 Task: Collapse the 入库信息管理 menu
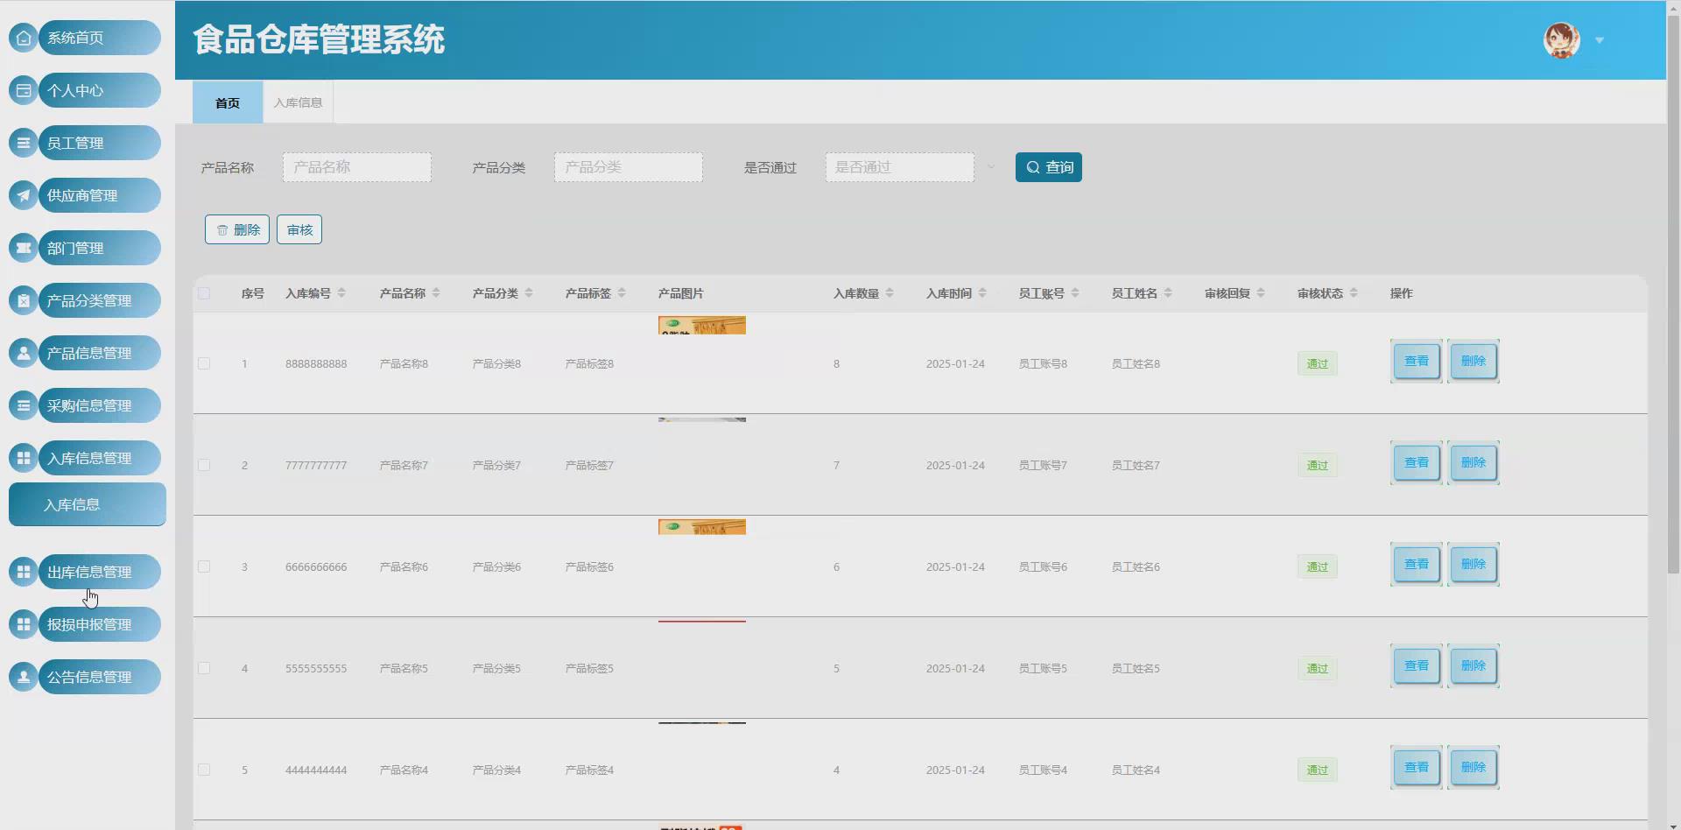click(99, 458)
